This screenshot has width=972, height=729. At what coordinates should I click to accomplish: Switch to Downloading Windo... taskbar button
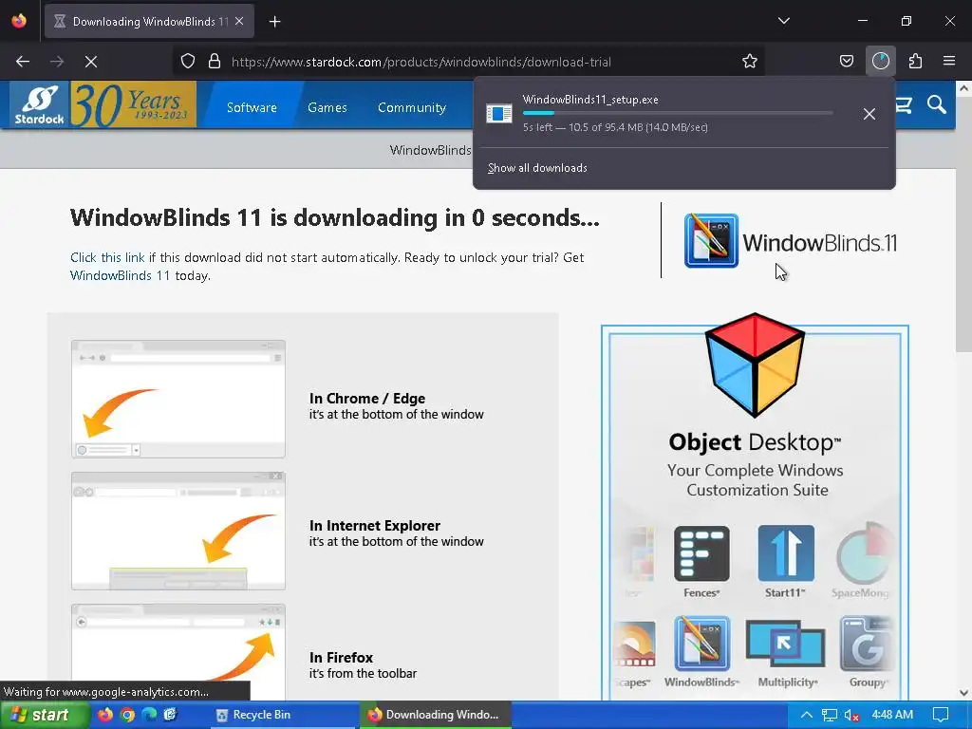(435, 715)
